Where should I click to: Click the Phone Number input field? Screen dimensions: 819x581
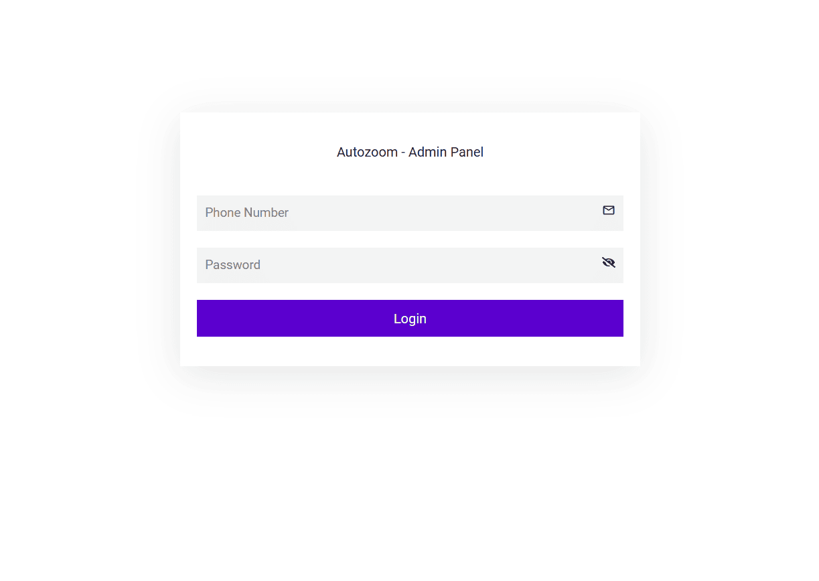[x=402, y=213]
